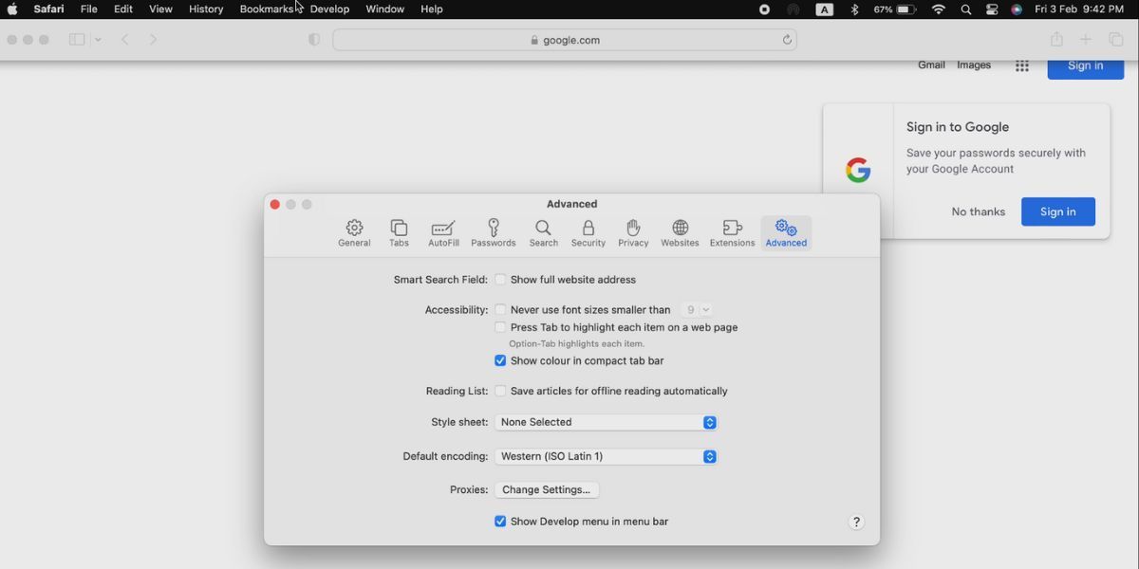This screenshot has width=1139, height=569.
Task: Open the Gmail link
Action: pyautogui.click(x=931, y=65)
